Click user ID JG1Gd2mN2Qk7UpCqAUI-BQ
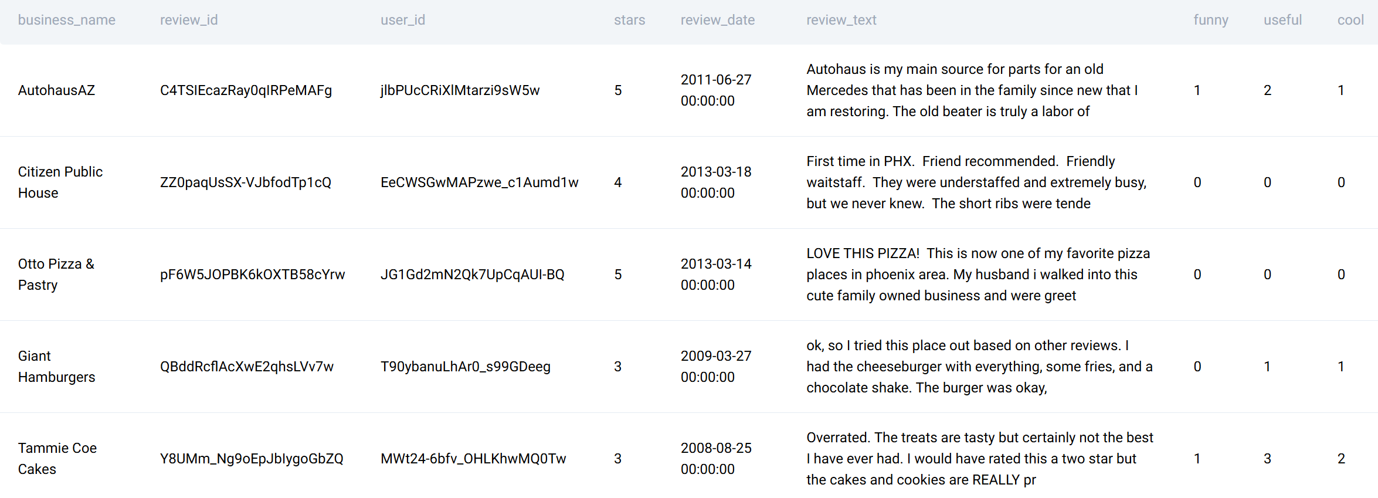Screen dimensions: 1378x498 (472, 275)
